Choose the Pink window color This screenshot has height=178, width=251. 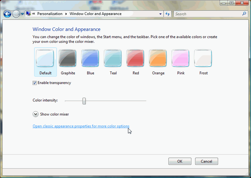181,58
